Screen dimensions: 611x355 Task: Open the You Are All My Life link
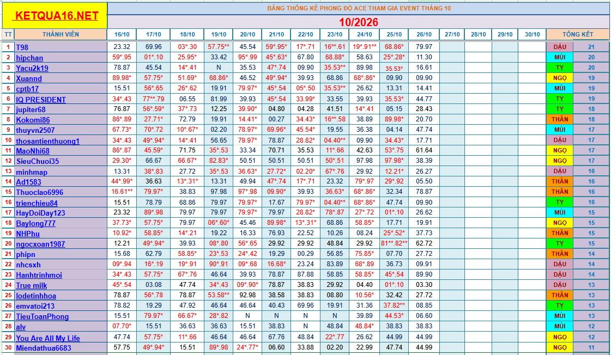pyautogui.click(x=48, y=338)
